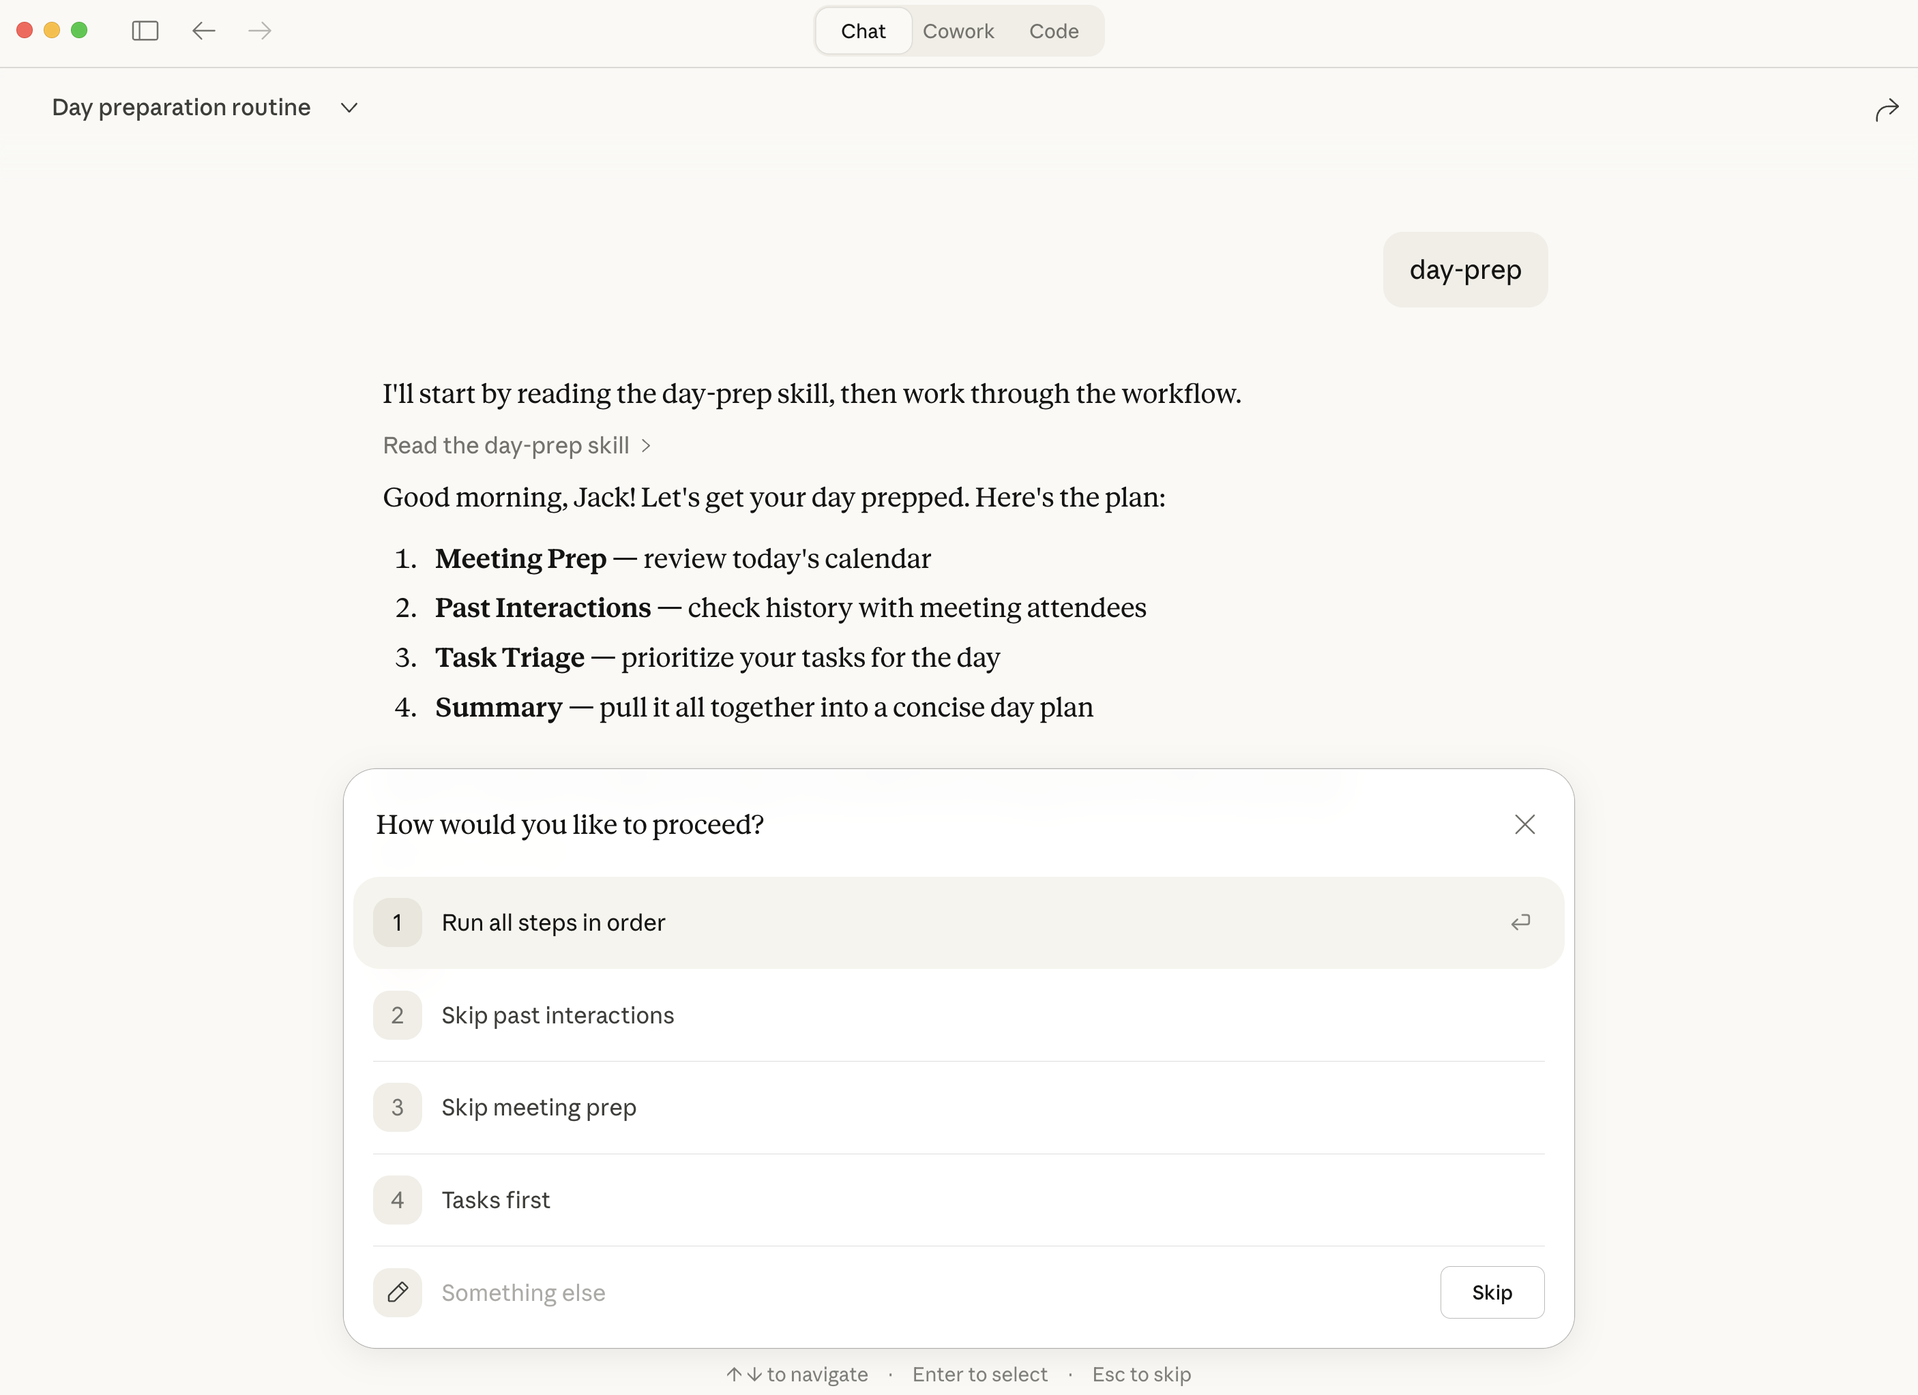The image size is (1918, 1395).
Task: Go back with the left arrow
Action: (x=204, y=31)
